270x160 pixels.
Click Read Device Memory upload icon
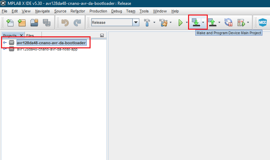(x=212, y=22)
